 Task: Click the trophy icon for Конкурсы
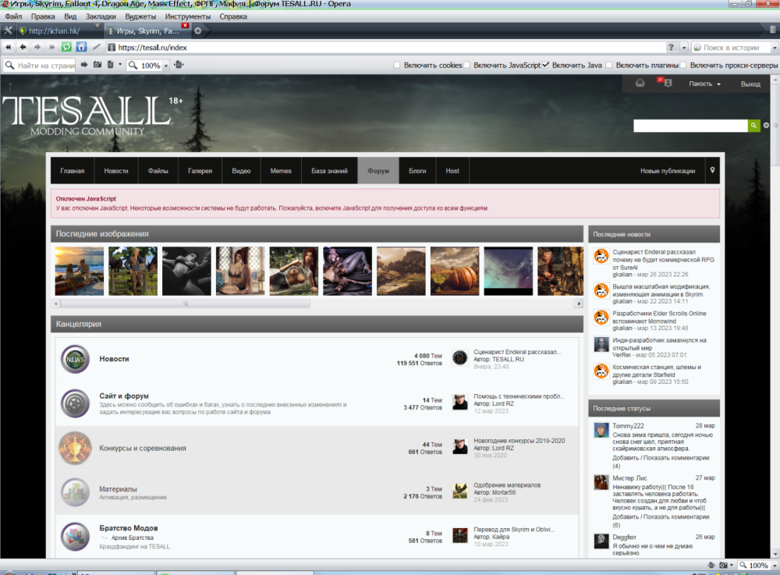[75, 448]
